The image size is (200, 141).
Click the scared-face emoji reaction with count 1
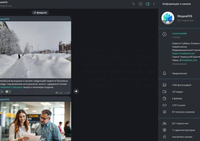[8, 92]
